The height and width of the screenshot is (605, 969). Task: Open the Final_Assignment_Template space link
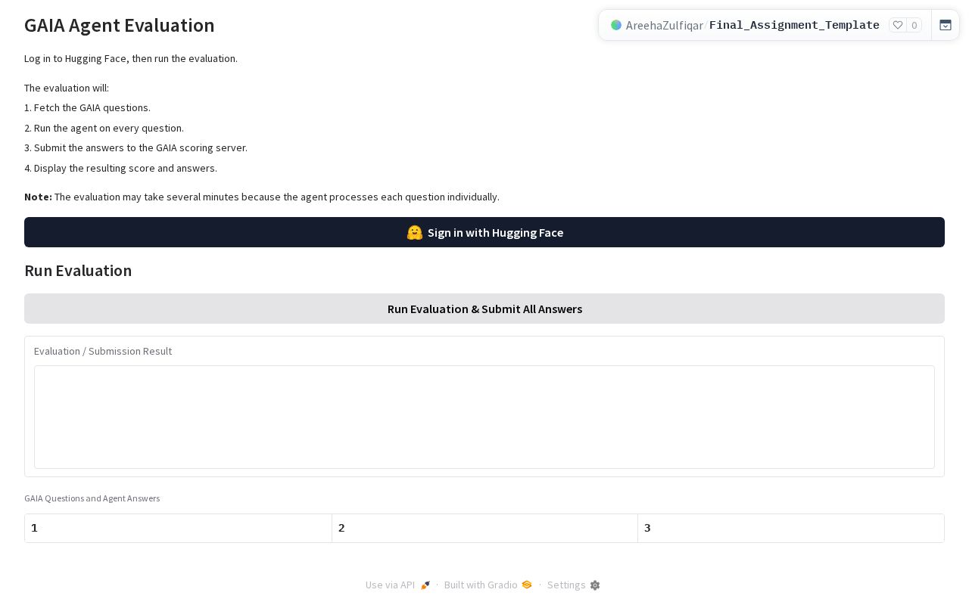794,25
